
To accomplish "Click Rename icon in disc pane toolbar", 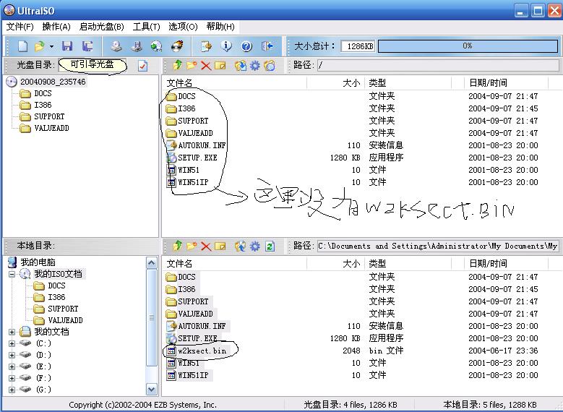I will [220, 65].
